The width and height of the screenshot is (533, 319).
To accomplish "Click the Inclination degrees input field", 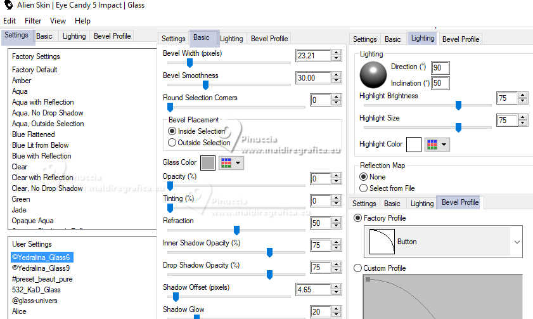I will (440, 83).
